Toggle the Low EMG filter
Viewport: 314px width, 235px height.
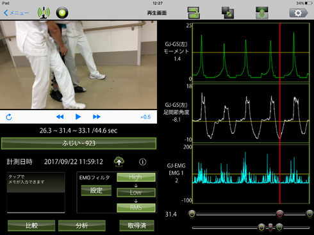point(136,192)
